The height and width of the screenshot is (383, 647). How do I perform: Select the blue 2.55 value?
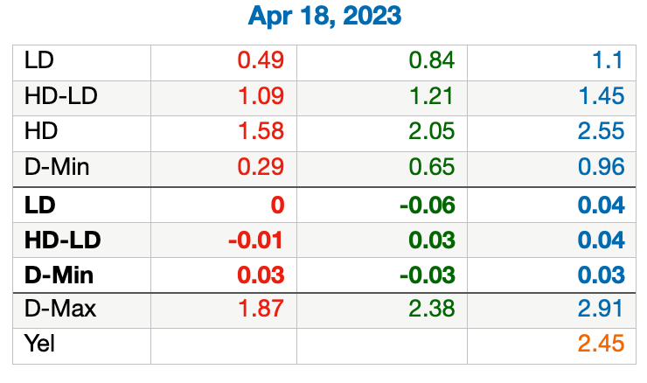coord(601,131)
